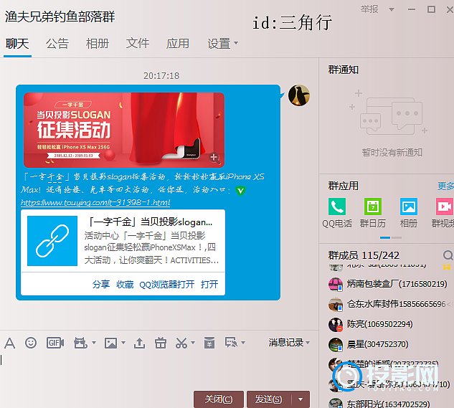
Task: Open the GIF animation picker
Action: point(55,343)
